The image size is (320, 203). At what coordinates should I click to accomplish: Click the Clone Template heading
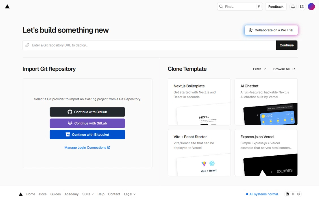(x=187, y=69)
